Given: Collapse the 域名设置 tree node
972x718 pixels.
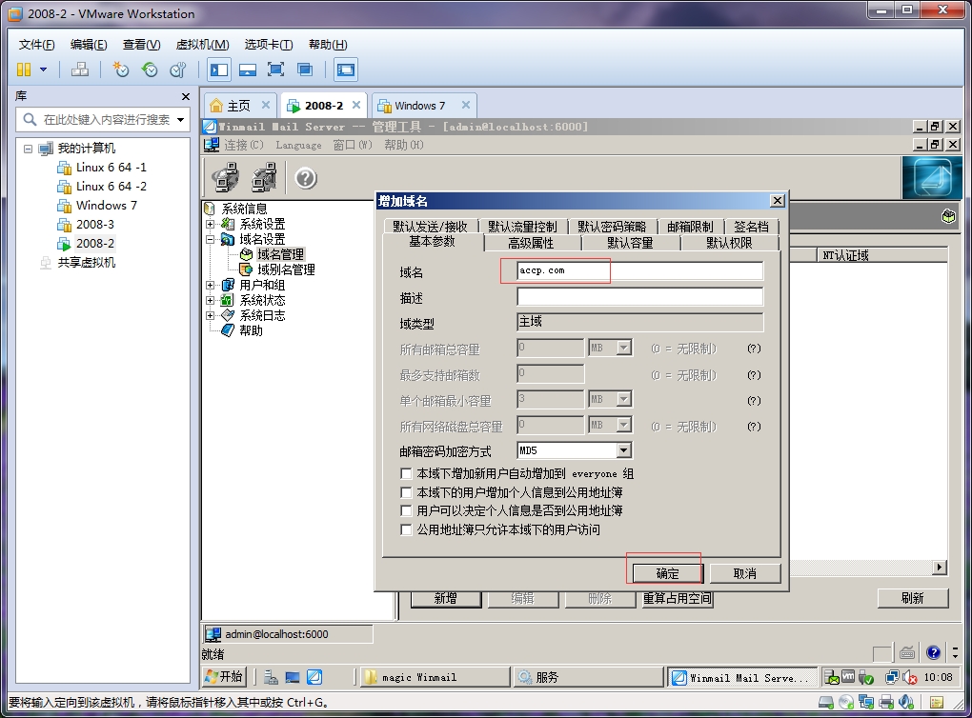Looking at the screenshot, I should (211, 239).
